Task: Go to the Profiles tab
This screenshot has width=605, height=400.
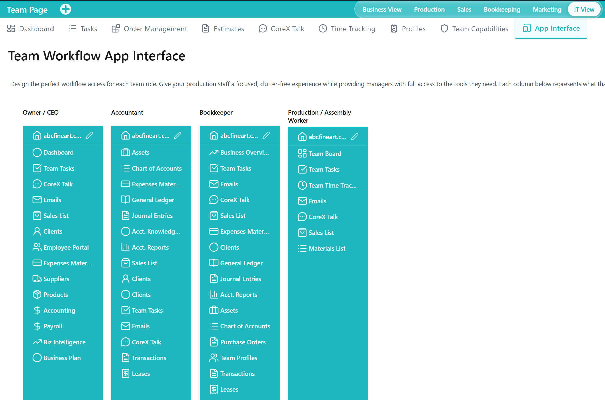Action: coord(408,28)
